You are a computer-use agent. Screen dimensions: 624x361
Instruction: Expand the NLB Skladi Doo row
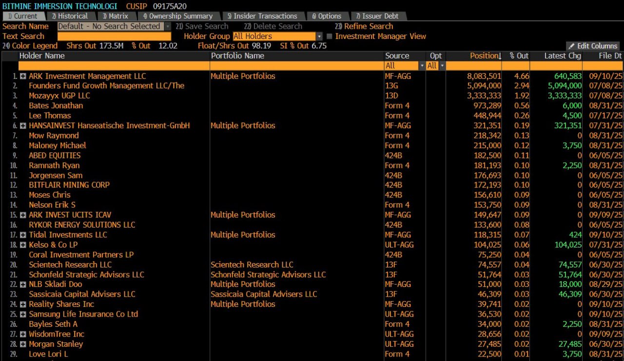[x=23, y=285]
